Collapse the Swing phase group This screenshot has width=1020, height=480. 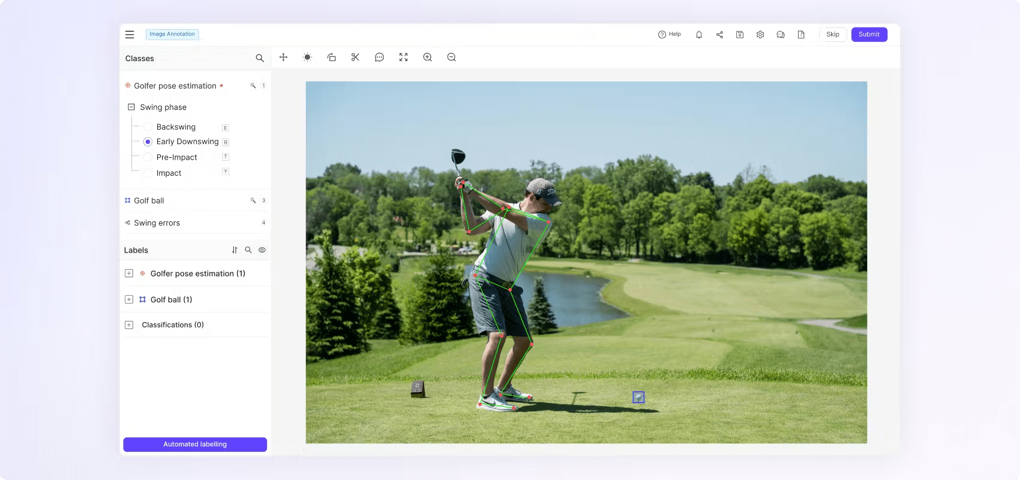(131, 107)
